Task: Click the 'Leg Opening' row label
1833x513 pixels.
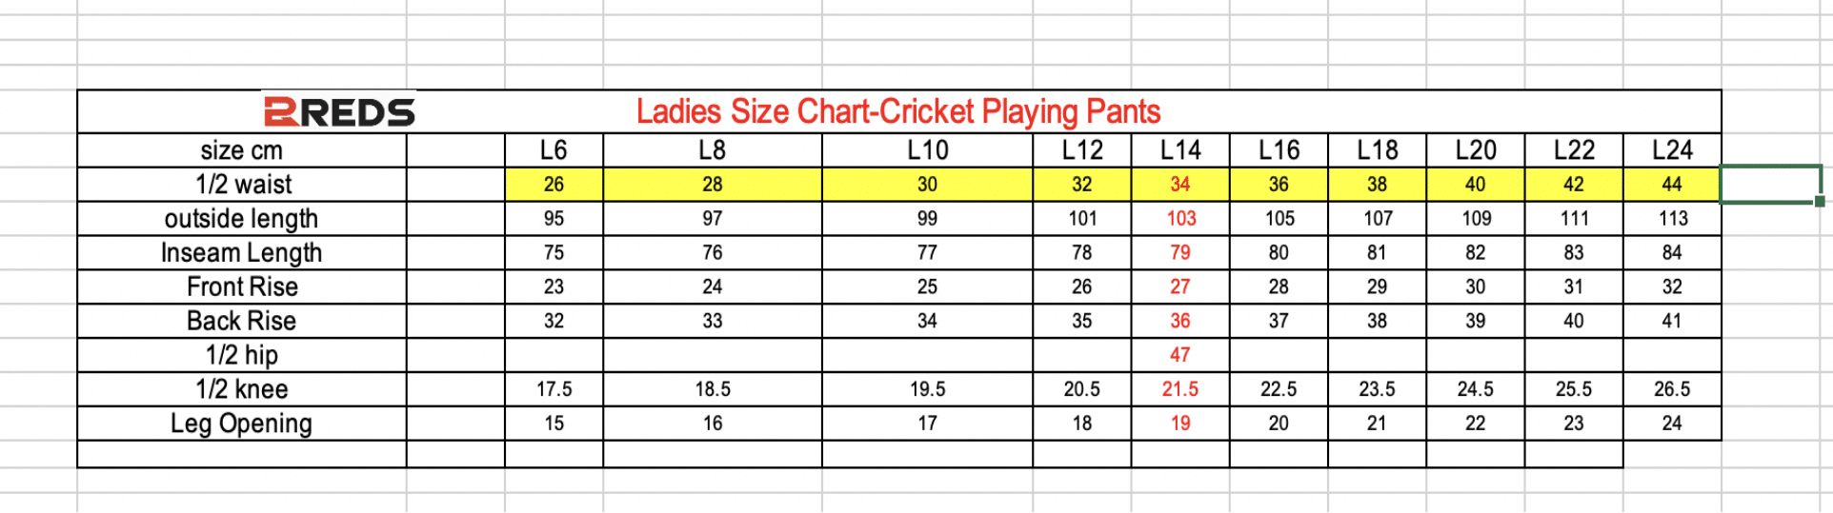Action: click(241, 424)
